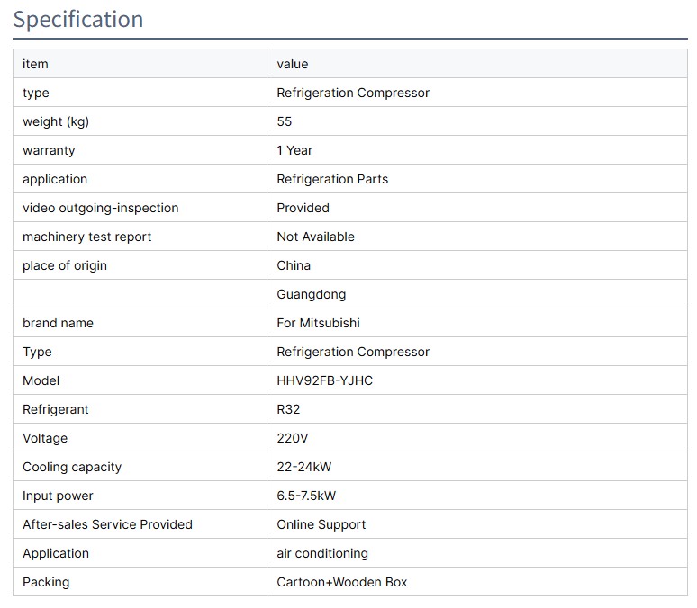Click the Specification section heading
Image resolution: width=697 pixels, height=608 pixels.
pyautogui.click(x=78, y=19)
